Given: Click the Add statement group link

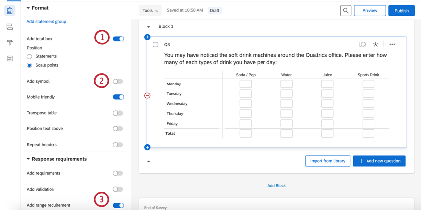Looking at the screenshot, I should click(46, 22).
